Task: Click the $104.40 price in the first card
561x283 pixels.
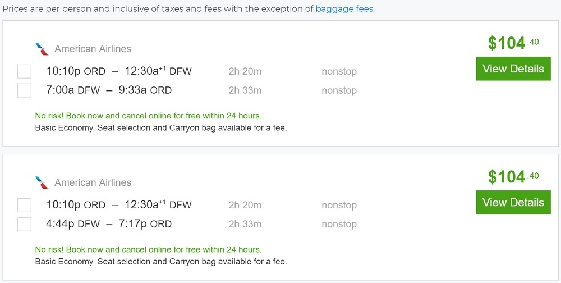Action: [513, 43]
